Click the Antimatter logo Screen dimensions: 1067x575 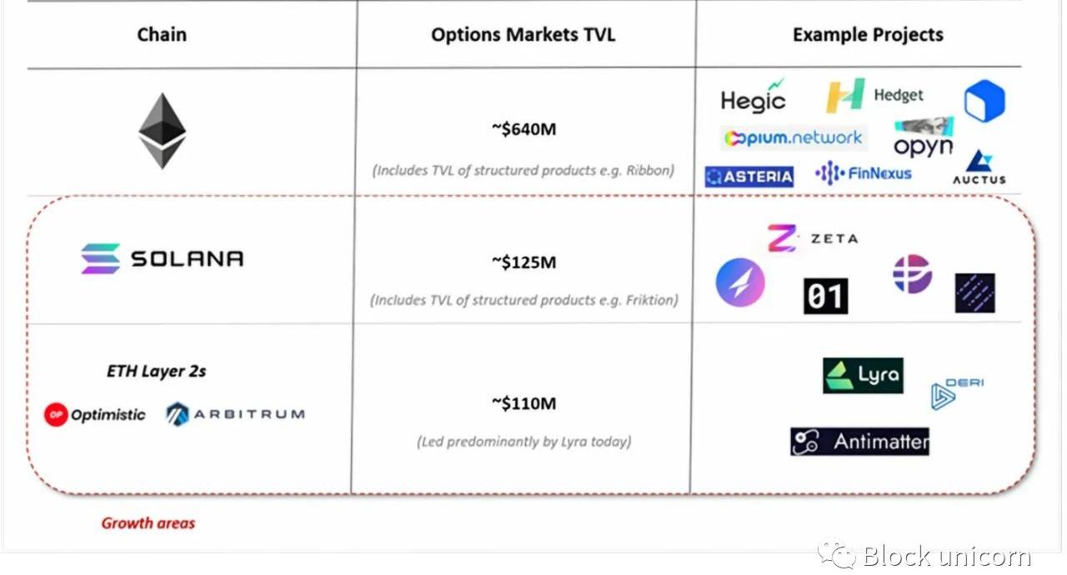click(859, 442)
